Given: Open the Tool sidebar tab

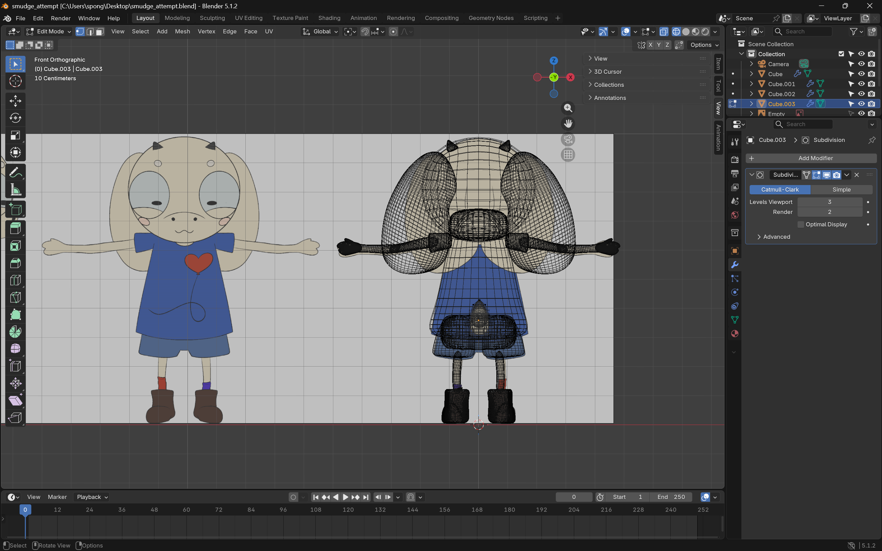Looking at the screenshot, I should 718,86.
